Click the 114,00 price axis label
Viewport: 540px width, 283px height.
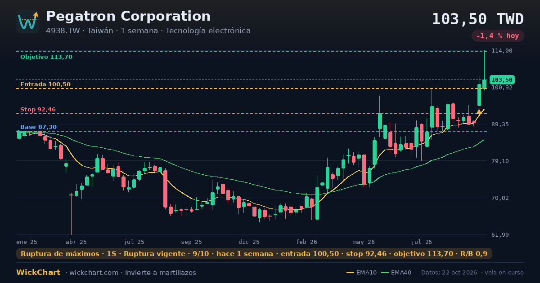pos(502,51)
